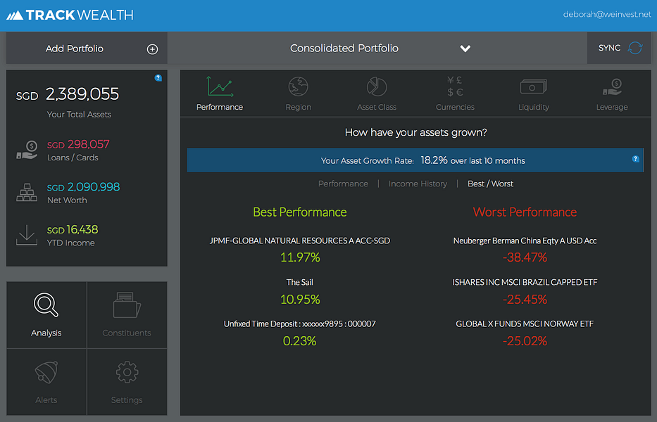Expand the Consolidated Portfolio dropdown chevron
Viewport: 657px width, 422px height.
(x=465, y=49)
